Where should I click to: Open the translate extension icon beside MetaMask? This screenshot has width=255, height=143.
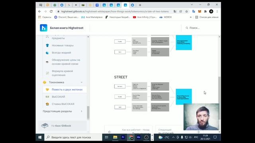tap(194, 12)
